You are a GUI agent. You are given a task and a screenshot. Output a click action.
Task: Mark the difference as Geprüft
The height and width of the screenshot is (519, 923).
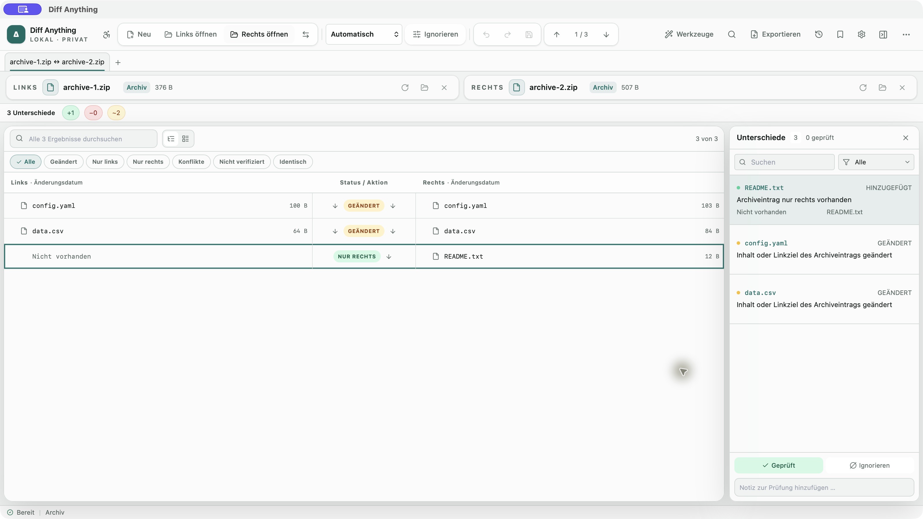point(778,465)
